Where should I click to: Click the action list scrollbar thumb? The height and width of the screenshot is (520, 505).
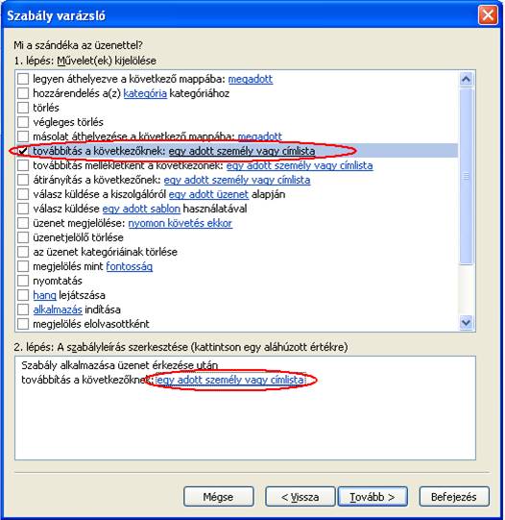467,176
